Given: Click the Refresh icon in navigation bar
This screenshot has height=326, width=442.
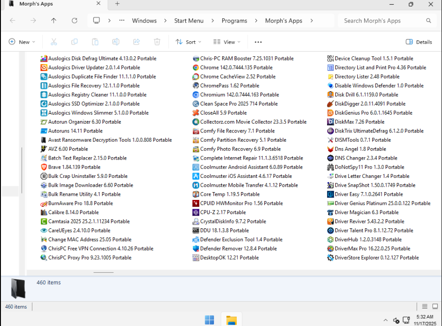Looking at the screenshot, I should click(x=75, y=21).
